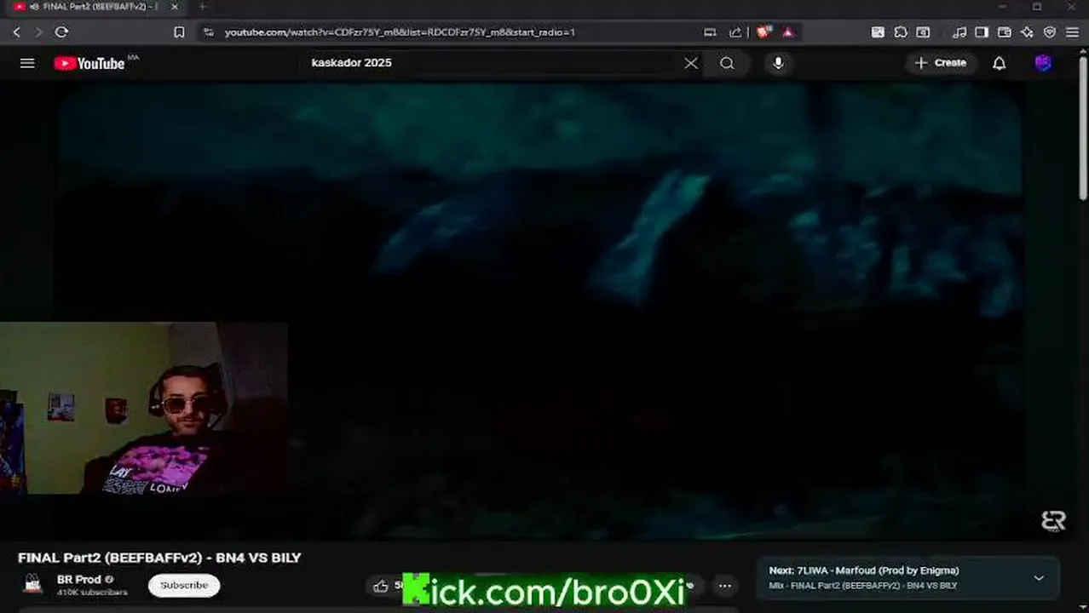Bookmark this page in browser toolbar
Viewport: 1089px width, 613px height.
[179, 32]
